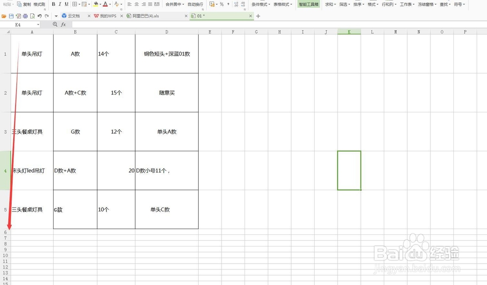The image size is (487, 285).
Task: Pick a color from the Font Color swatch
Action: click(x=105, y=4)
